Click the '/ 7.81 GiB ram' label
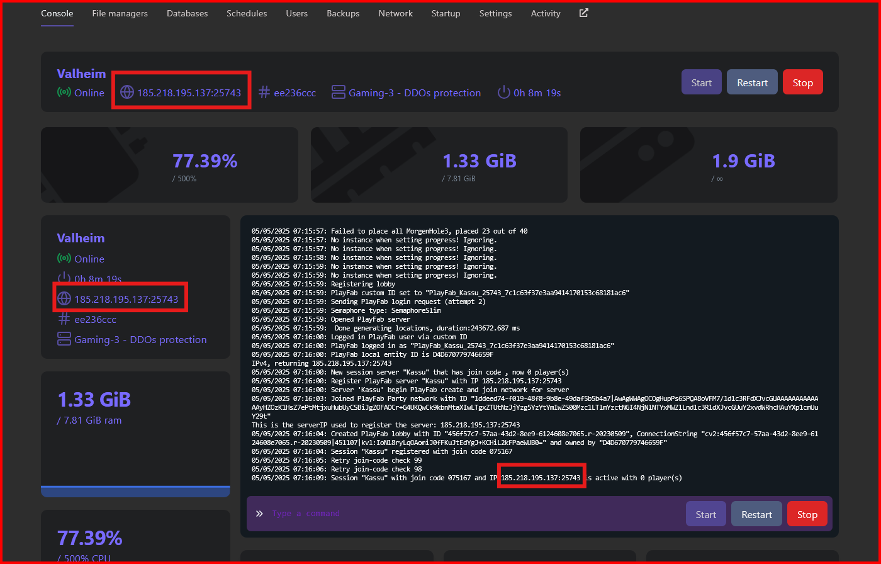 (89, 420)
